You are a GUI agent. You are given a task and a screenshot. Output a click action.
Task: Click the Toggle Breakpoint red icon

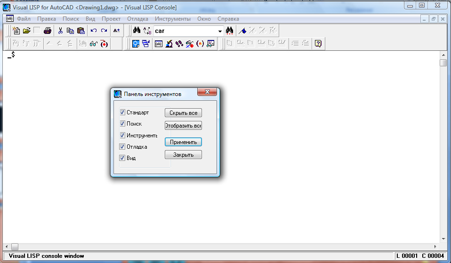(x=104, y=44)
